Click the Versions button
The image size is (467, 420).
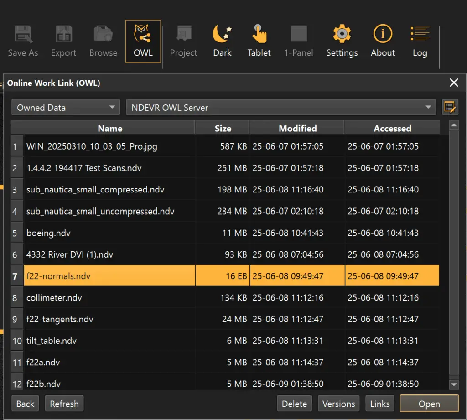click(338, 404)
